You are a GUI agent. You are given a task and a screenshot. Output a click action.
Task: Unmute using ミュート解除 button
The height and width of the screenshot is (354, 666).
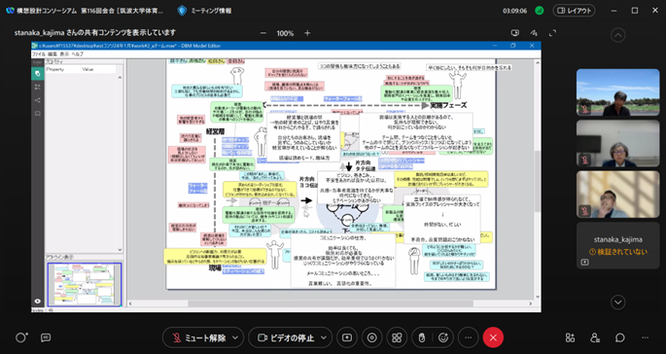coord(198,337)
